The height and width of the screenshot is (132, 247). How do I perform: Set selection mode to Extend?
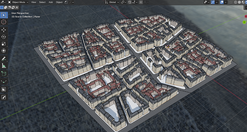pos(5,7)
